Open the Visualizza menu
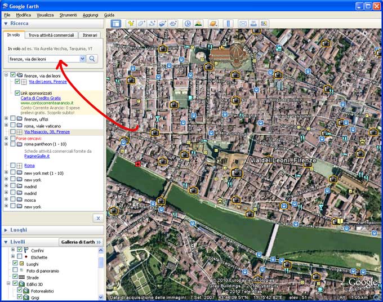383x302 pixels. pyautogui.click(x=45, y=15)
